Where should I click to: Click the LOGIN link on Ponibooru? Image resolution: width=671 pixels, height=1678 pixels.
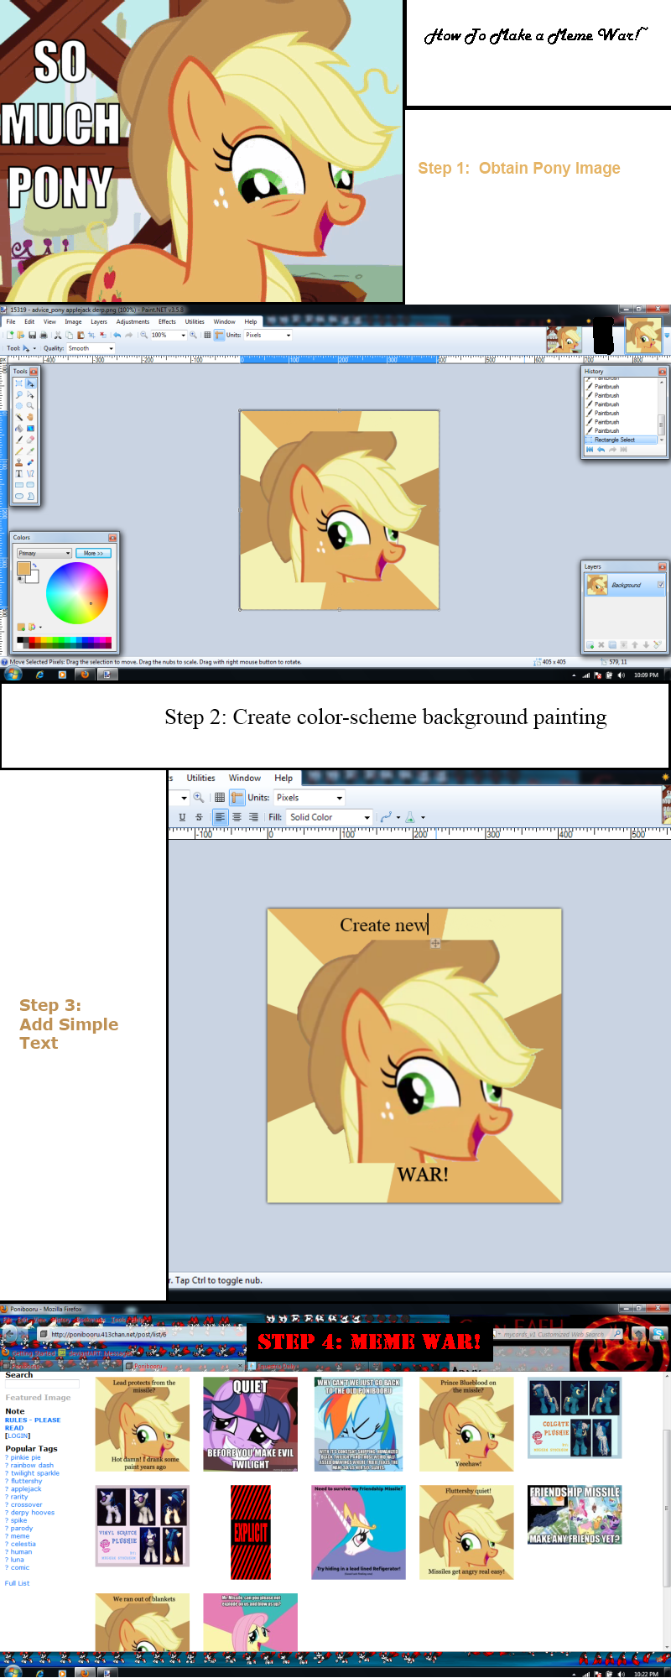point(18,1436)
